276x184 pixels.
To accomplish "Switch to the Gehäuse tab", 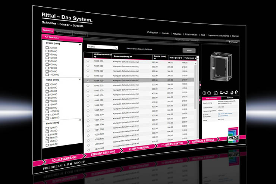I will point(48,30).
